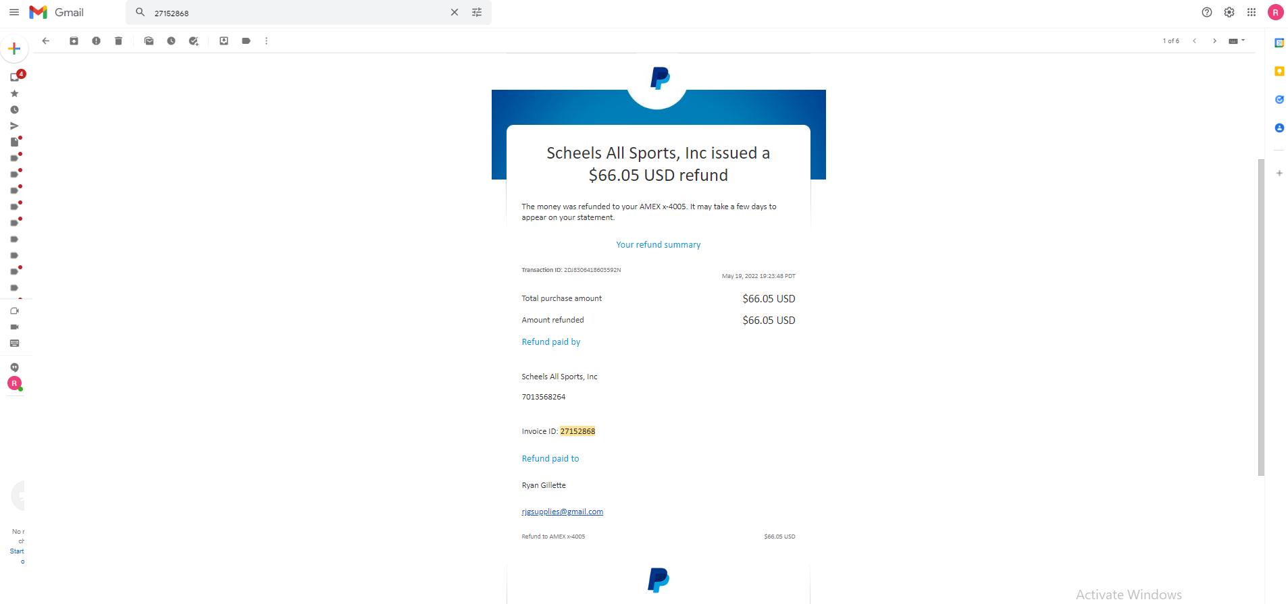Open Google Contacts side panel
Viewport: 1288px width, 604px height.
tap(1279, 128)
